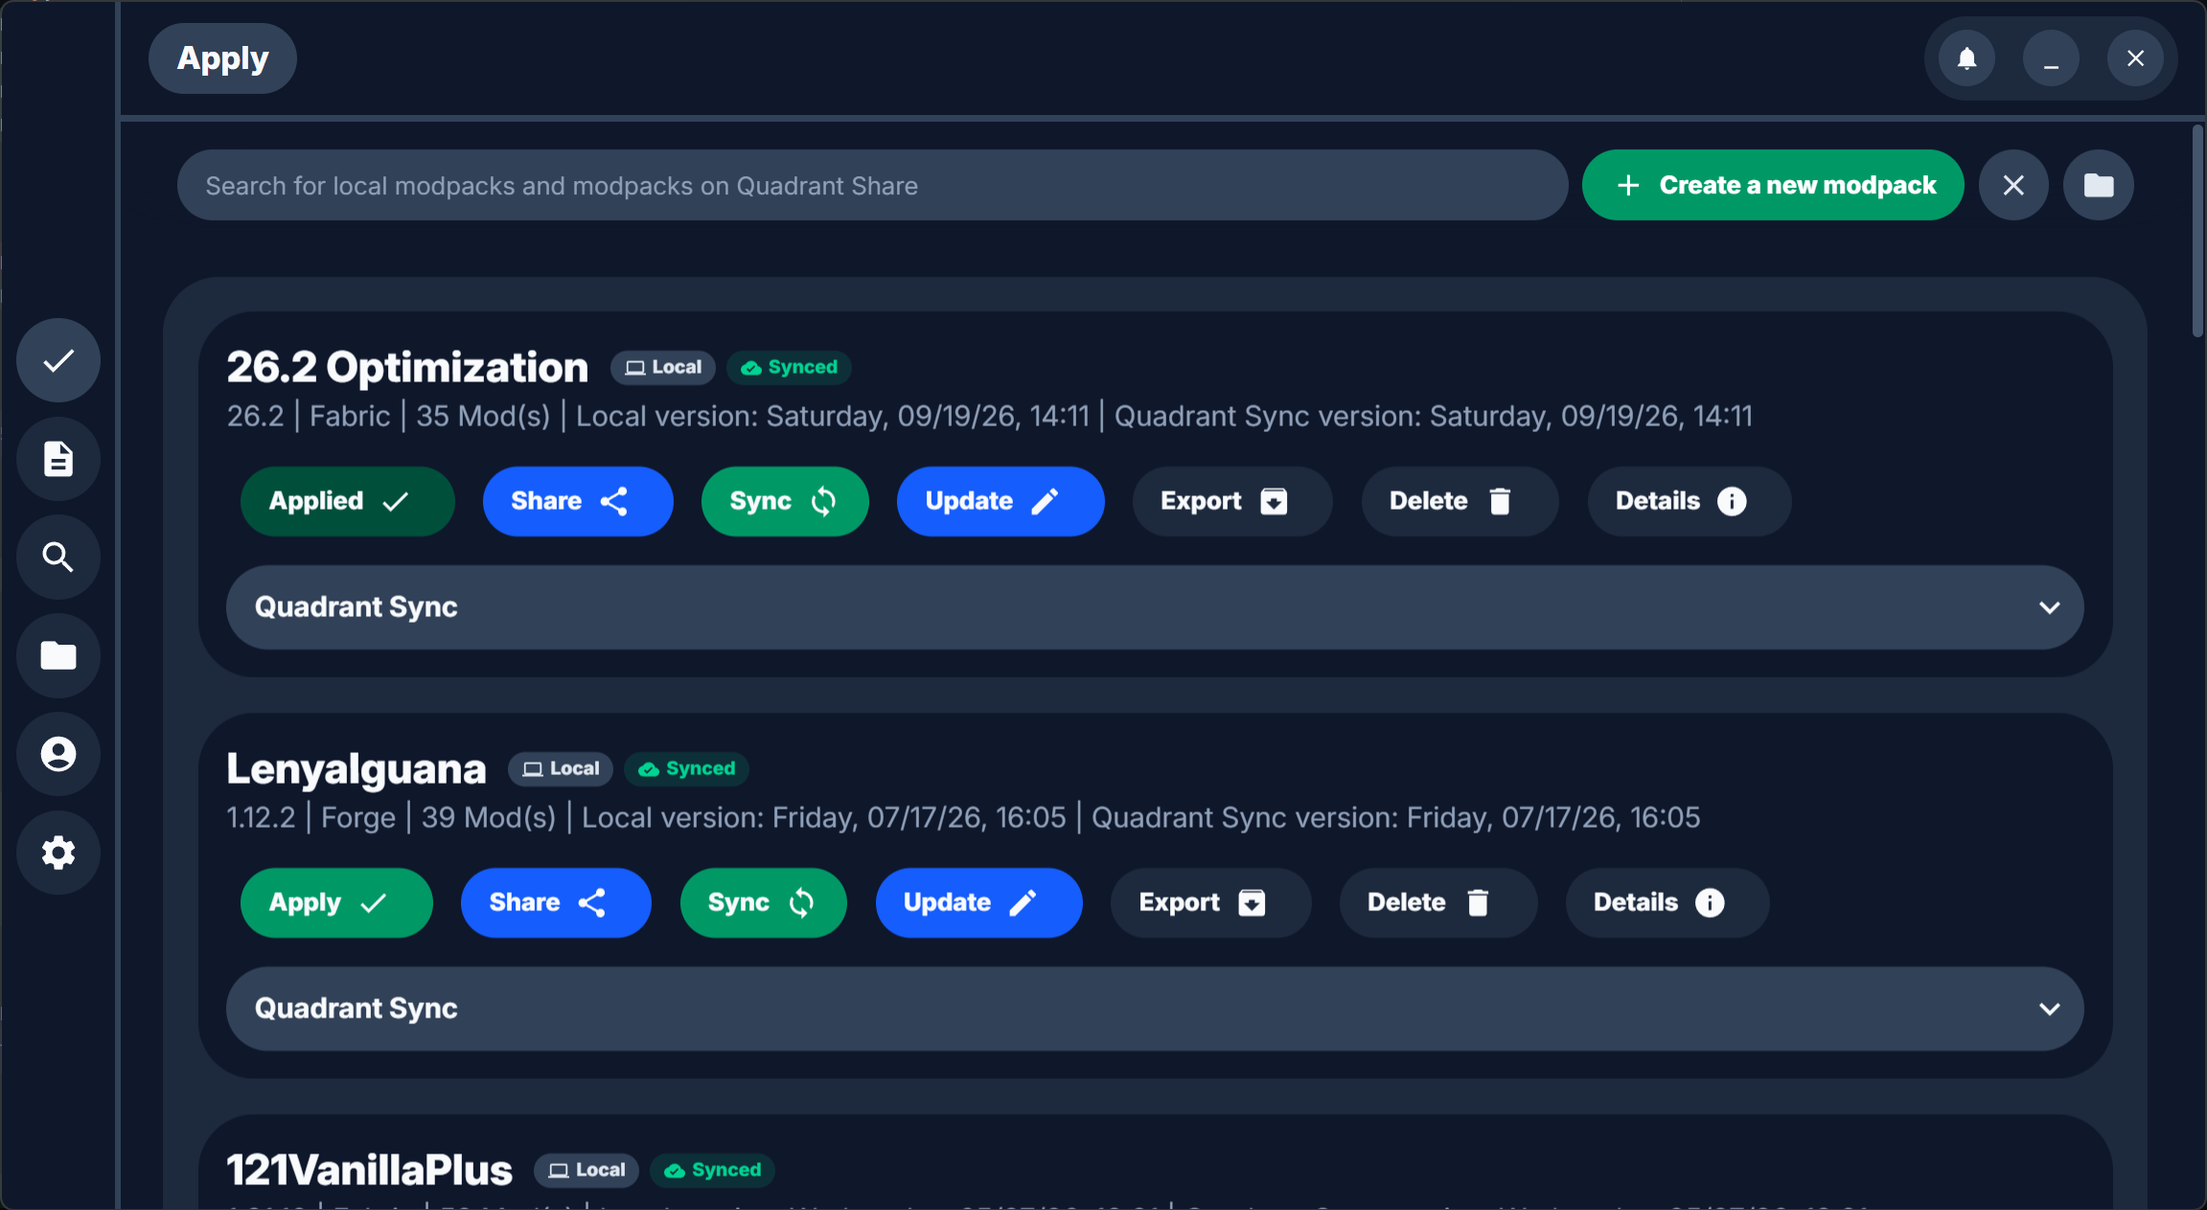
Task: Apply the LenyaIguana modpack
Action: (336, 902)
